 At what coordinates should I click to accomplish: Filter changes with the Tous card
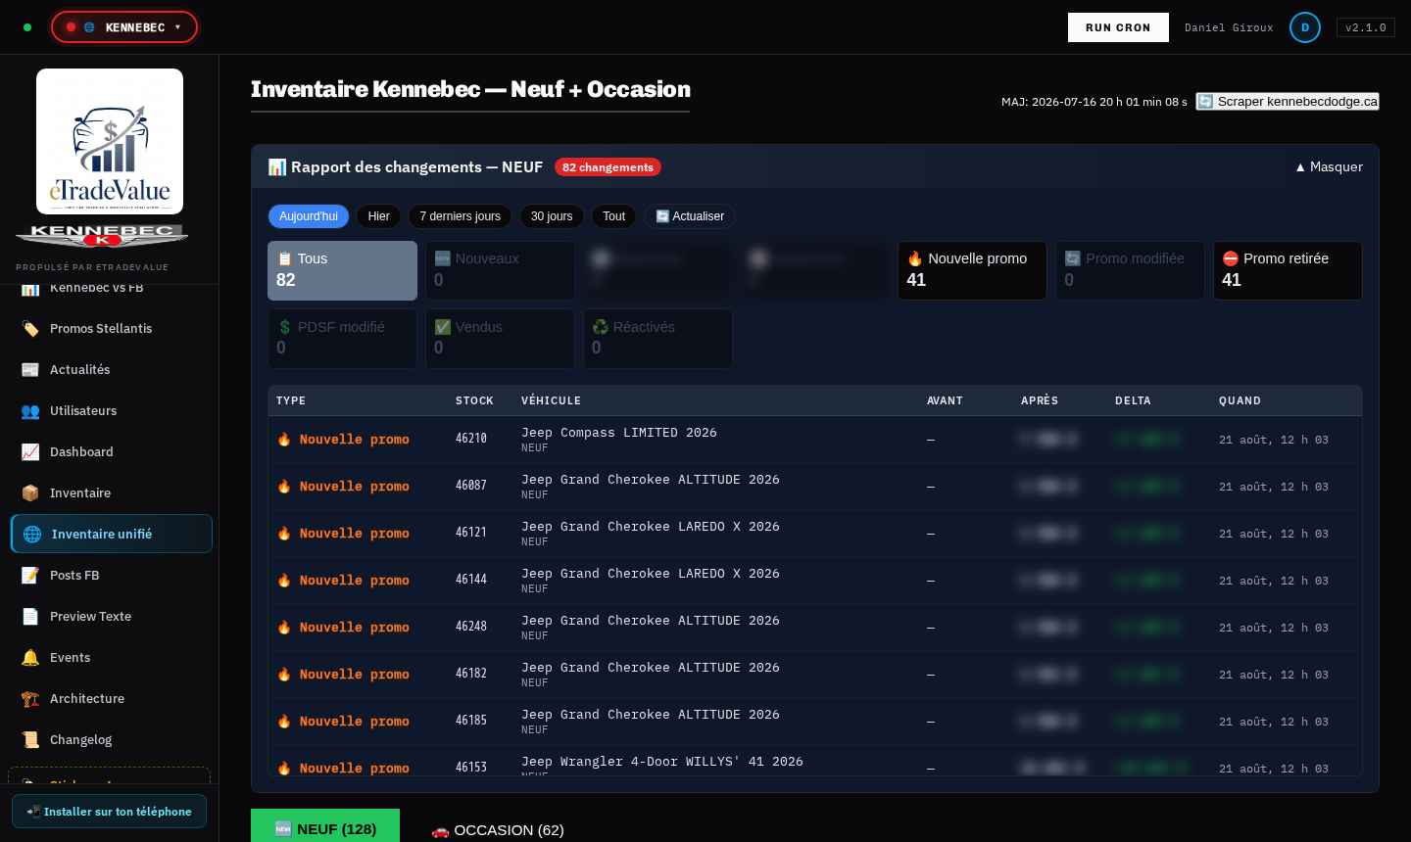(x=342, y=270)
